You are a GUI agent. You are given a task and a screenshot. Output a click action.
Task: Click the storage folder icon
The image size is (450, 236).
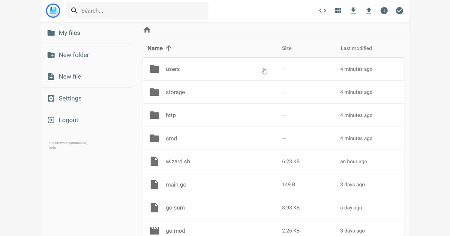[154, 92]
